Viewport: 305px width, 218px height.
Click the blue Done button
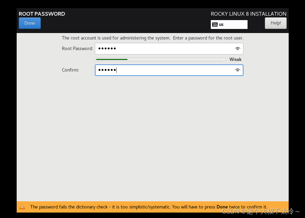coord(30,23)
